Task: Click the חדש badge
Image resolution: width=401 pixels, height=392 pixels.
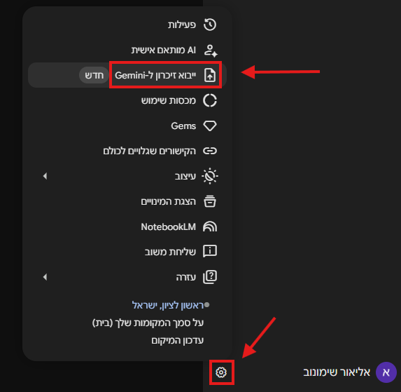Action: pos(94,75)
